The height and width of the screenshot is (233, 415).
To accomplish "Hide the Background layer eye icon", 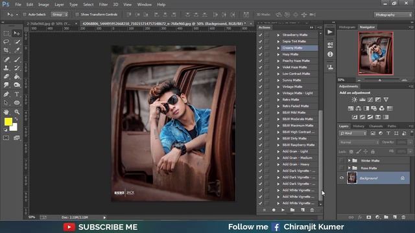I will tap(342, 178).
